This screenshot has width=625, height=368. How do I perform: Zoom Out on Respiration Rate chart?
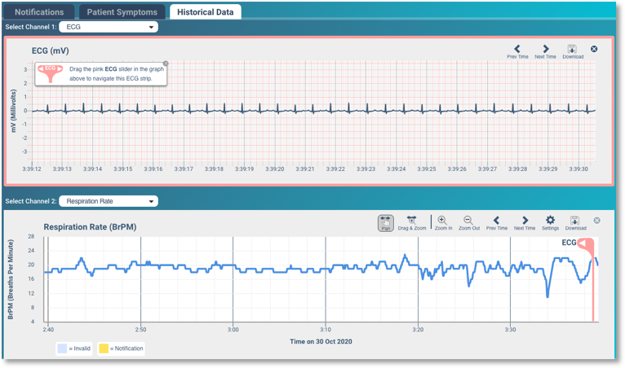point(468,222)
